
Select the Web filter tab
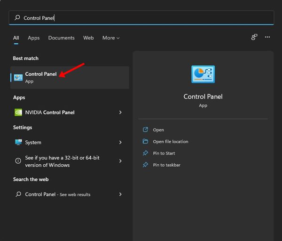[x=88, y=38]
